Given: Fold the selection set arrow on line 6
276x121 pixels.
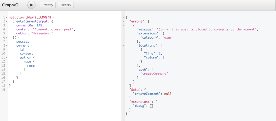Looking at the screenshot, I should click(6, 38).
